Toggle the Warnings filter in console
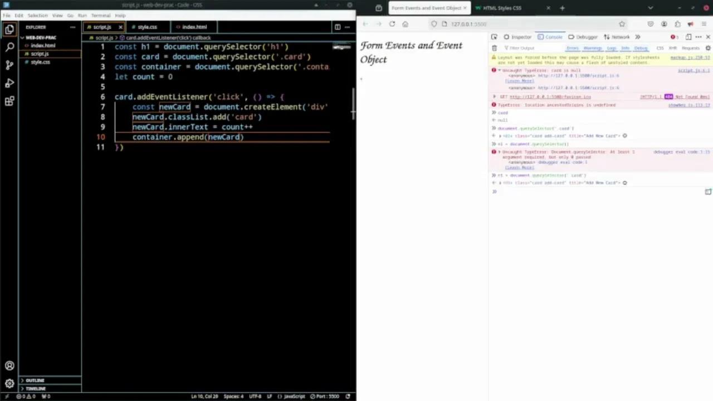713x401 pixels. (592, 48)
